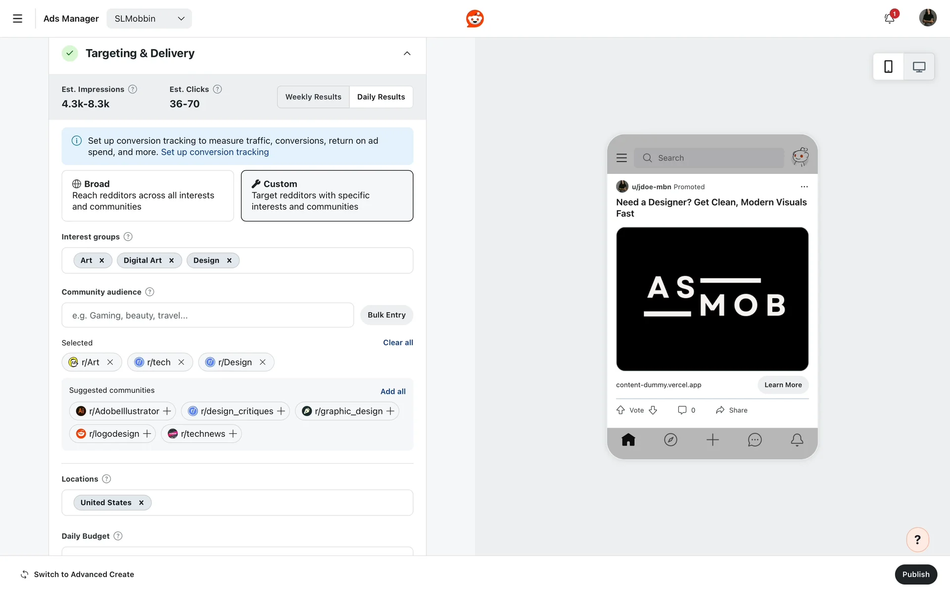Open the notifications bell
This screenshot has height=593, width=950.
pyautogui.click(x=889, y=19)
